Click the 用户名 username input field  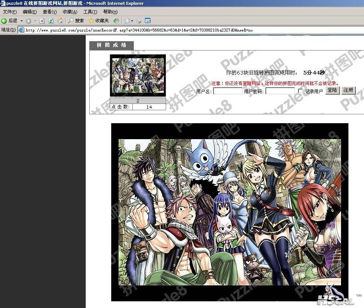coord(228,91)
